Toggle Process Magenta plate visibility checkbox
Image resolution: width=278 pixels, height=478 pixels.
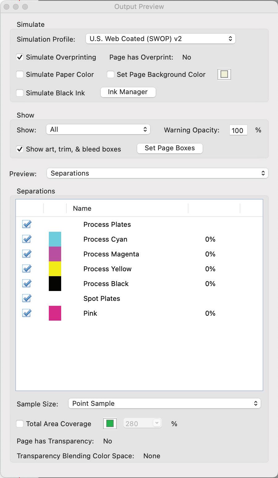coord(27,254)
